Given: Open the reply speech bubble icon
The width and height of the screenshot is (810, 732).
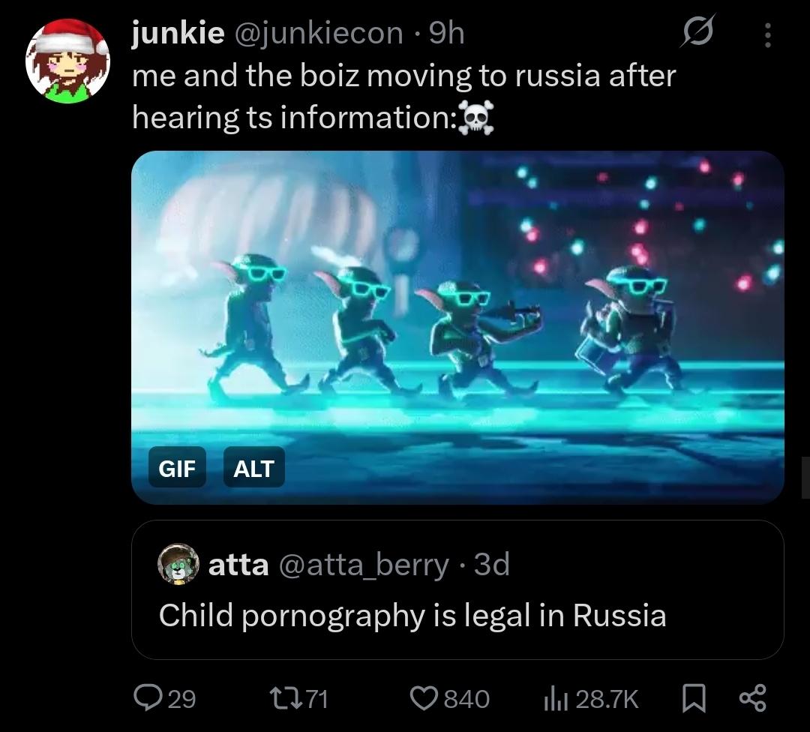Looking at the screenshot, I should (147, 698).
